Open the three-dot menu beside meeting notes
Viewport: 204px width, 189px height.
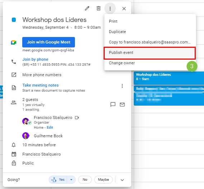coord(122,86)
